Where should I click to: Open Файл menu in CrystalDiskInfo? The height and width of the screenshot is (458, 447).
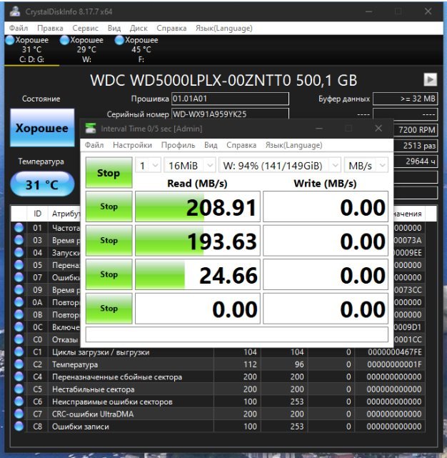point(19,28)
